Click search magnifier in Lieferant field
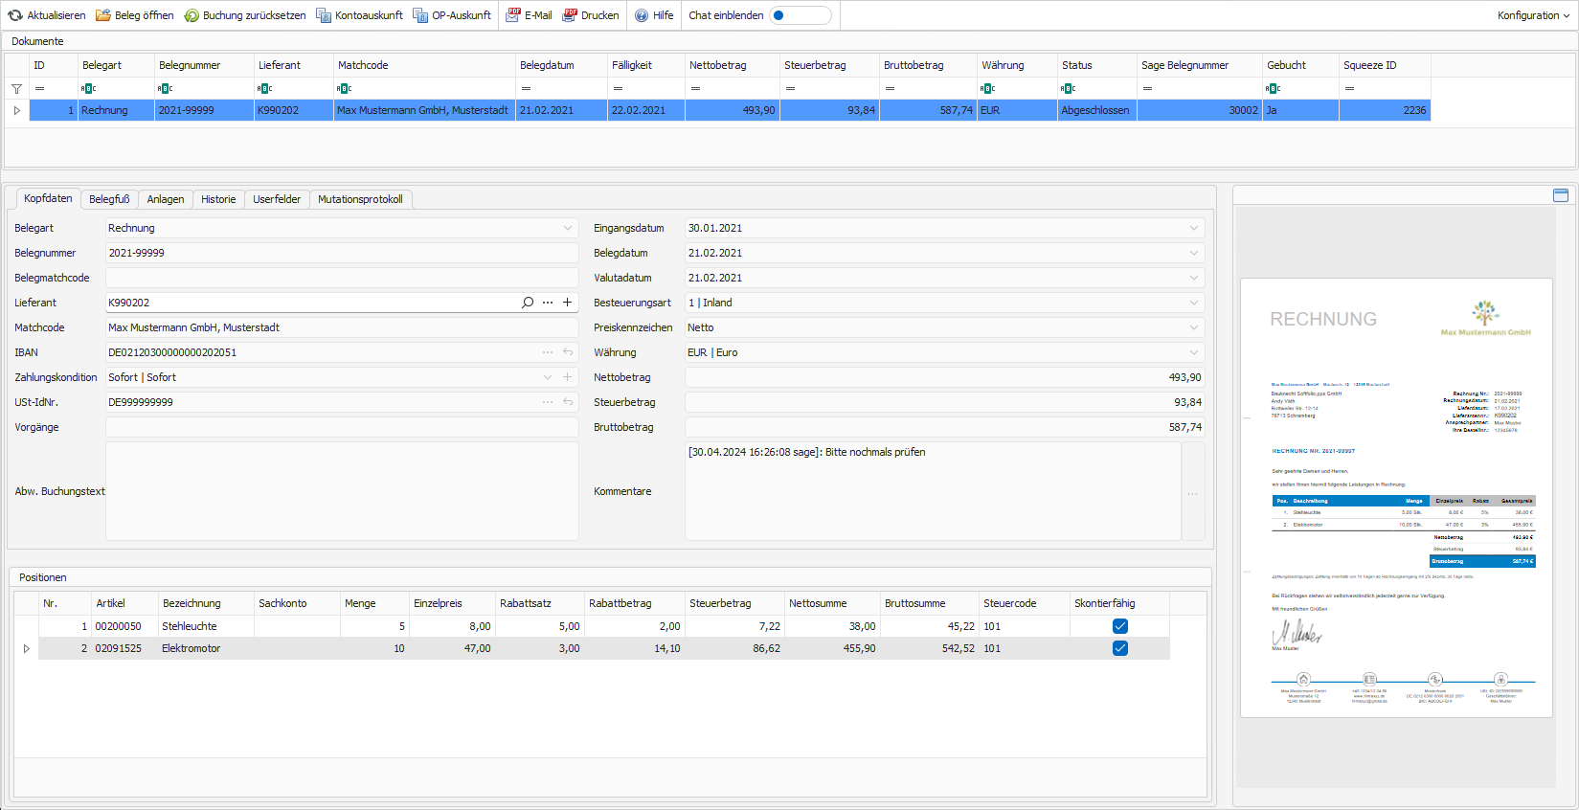 point(528,303)
